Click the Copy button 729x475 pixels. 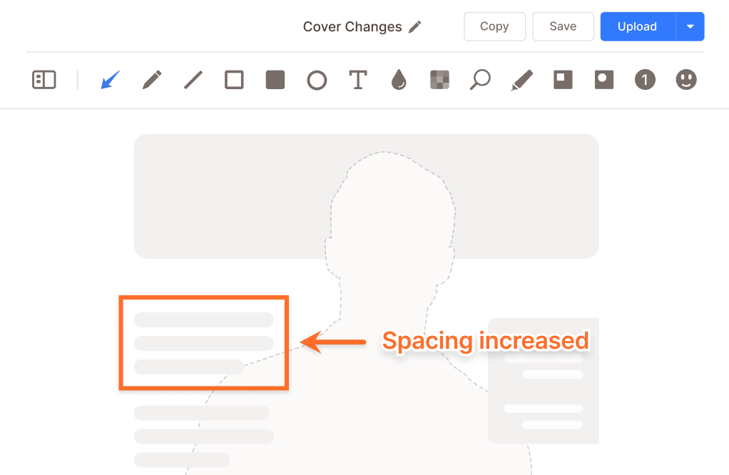click(494, 26)
